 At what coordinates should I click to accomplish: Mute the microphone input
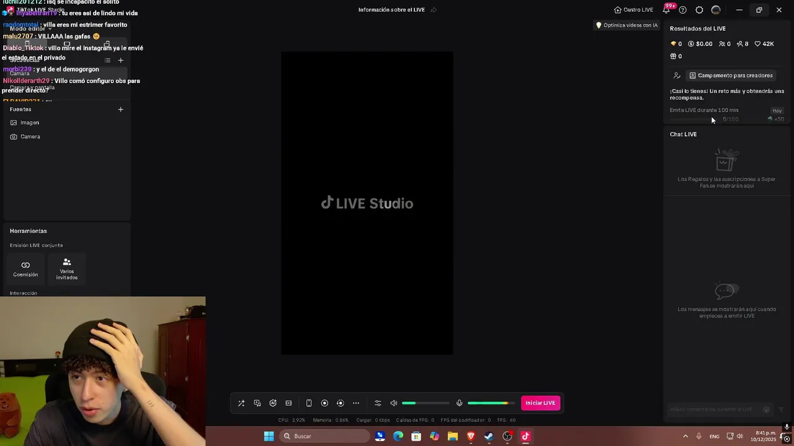459,403
